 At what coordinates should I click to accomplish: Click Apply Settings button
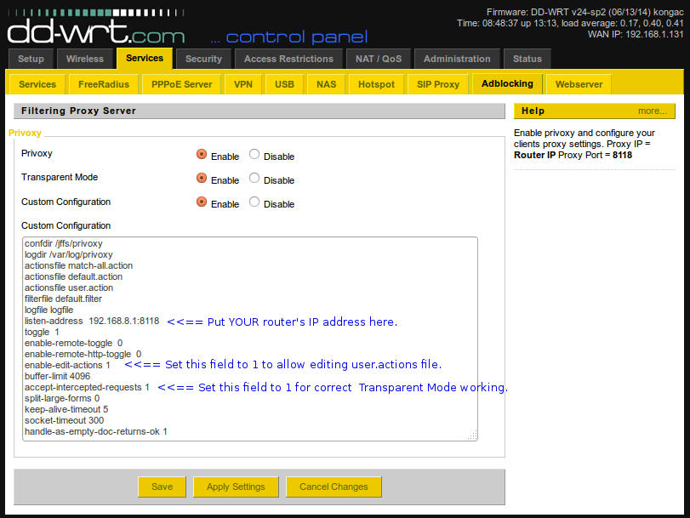pyautogui.click(x=236, y=487)
